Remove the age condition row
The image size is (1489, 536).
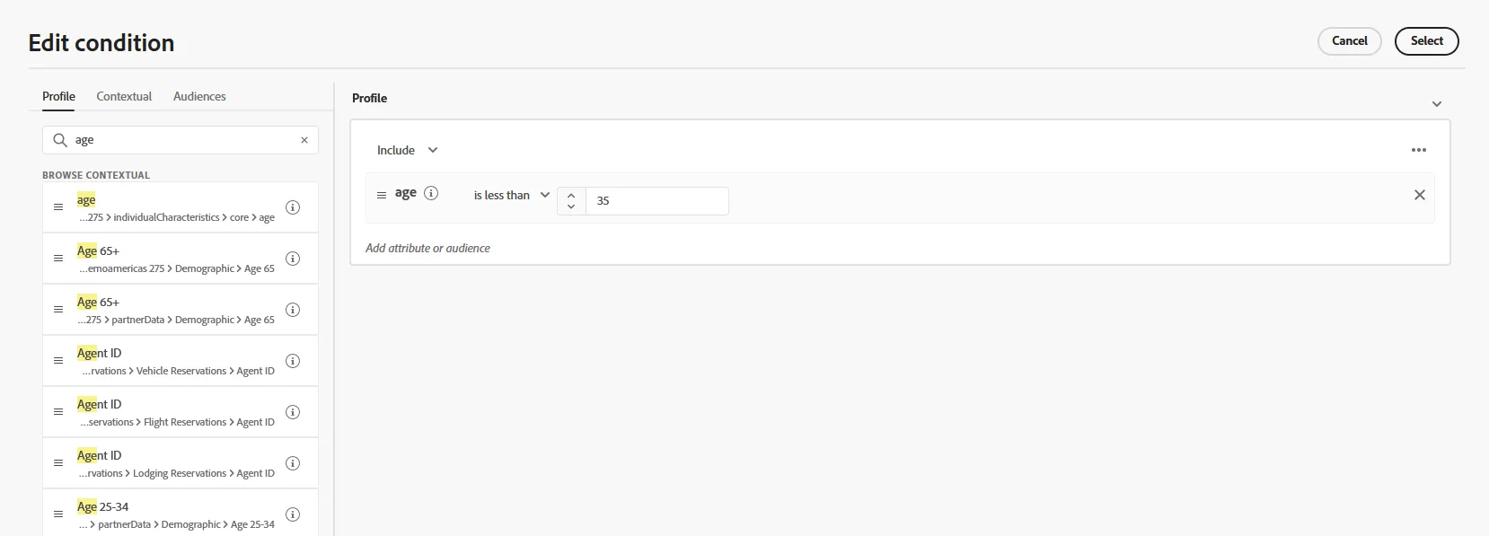tap(1420, 195)
